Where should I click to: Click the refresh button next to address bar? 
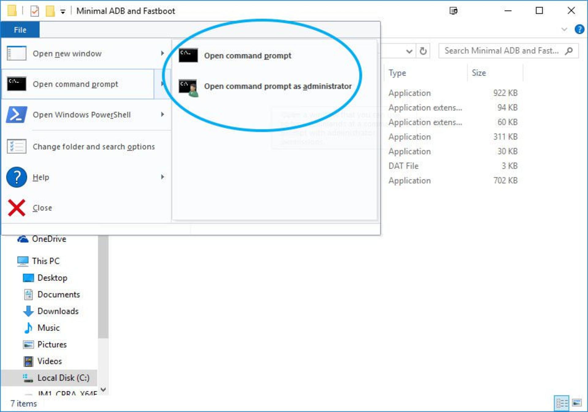(423, 51)
